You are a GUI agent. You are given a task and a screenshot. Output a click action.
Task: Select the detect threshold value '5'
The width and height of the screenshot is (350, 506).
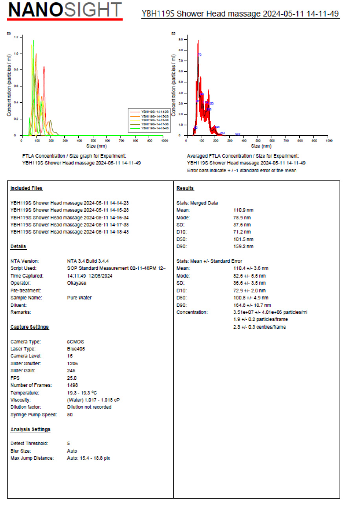69,443
